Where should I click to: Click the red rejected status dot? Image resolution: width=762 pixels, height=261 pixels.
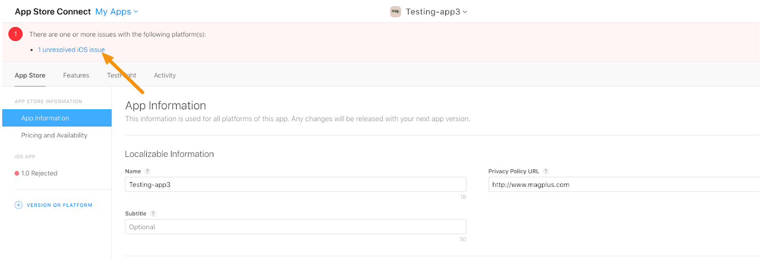pos(17,174)
